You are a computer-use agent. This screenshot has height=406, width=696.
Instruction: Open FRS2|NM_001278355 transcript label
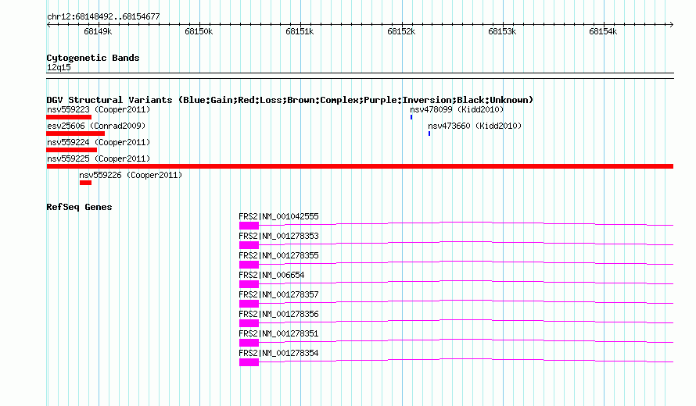[278, 255]
